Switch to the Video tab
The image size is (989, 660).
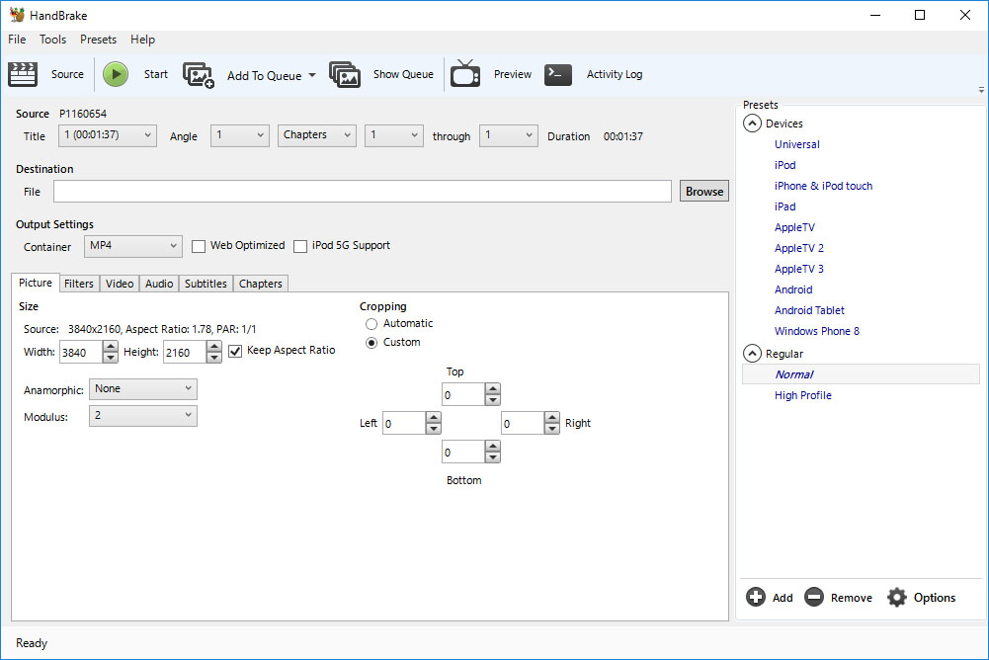(x=120, y=284)
